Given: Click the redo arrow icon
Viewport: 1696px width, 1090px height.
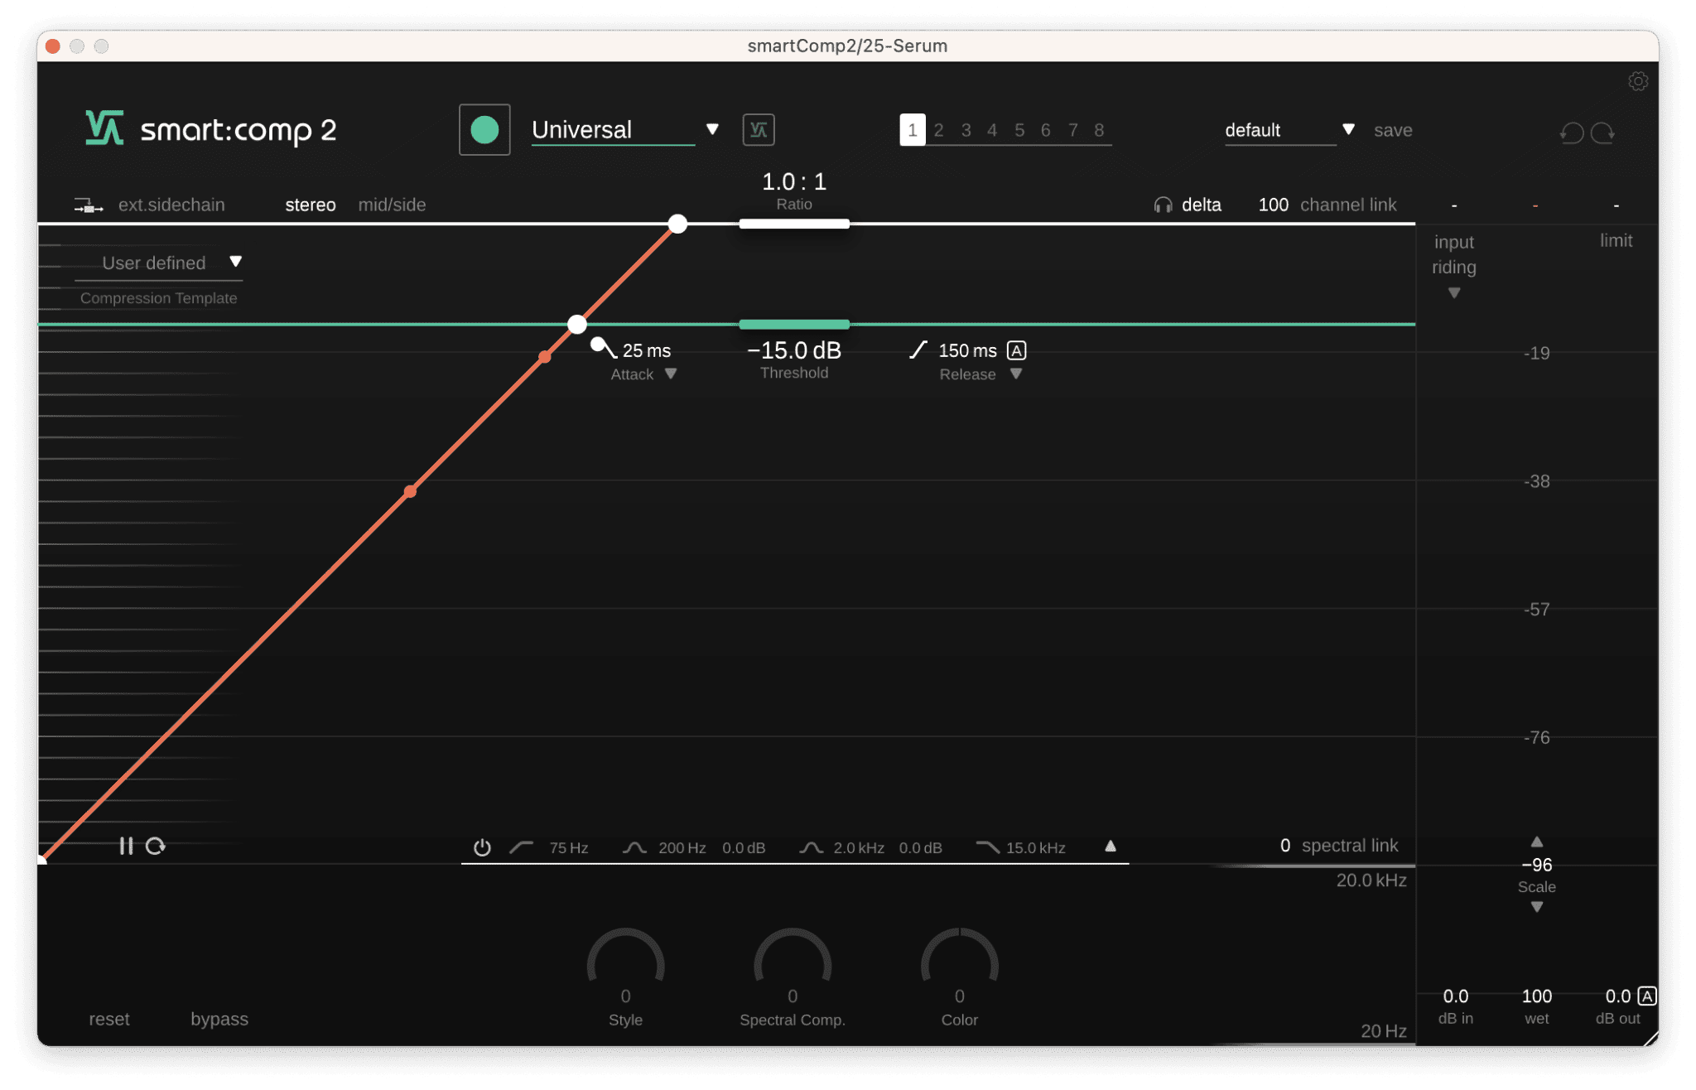Looking at the screenshot, I should point(1602,133).
